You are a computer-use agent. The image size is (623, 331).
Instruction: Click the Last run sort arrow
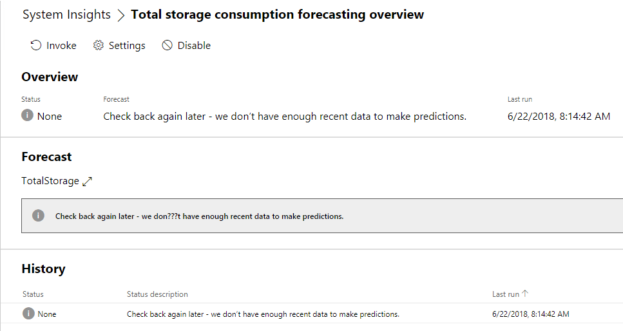525,294
